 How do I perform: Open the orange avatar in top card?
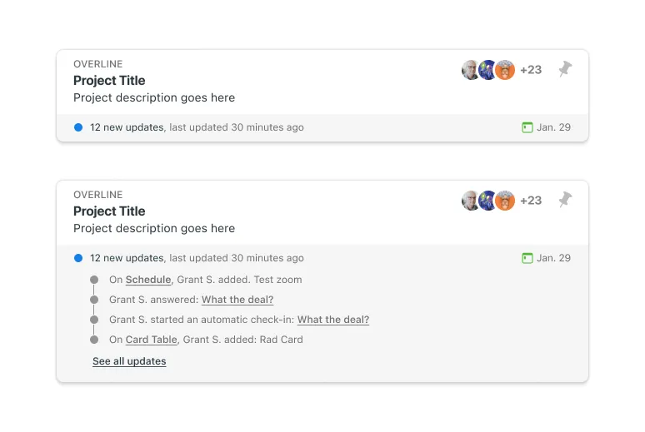tap(505, 70)
